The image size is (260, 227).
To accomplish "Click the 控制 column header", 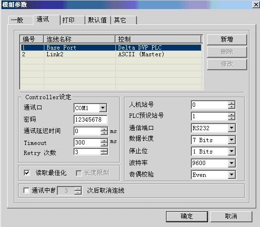I will [158, 39].
